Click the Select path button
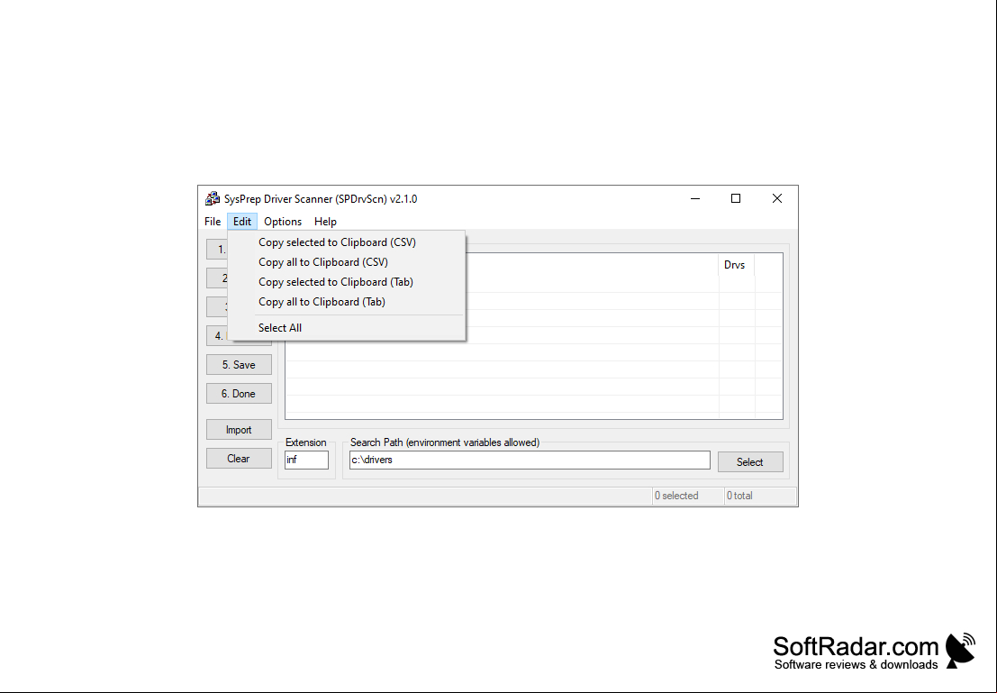 [x=750, y=462]
